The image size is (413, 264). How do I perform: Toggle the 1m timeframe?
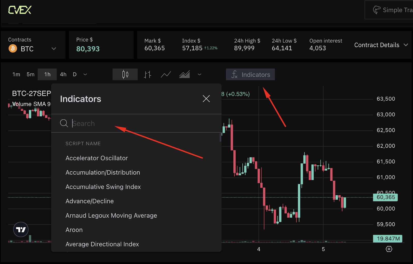tap(16, 75)
